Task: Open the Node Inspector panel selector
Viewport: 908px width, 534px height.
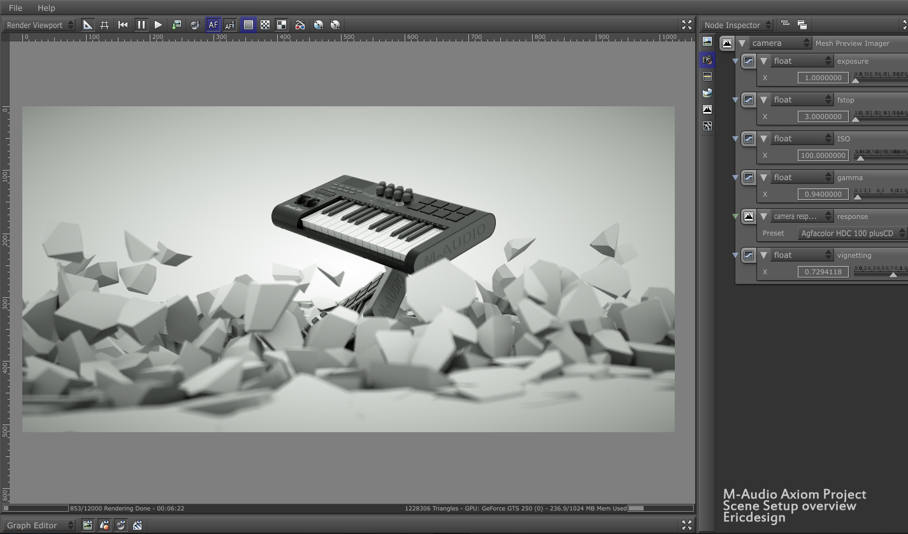Action: 737,25
